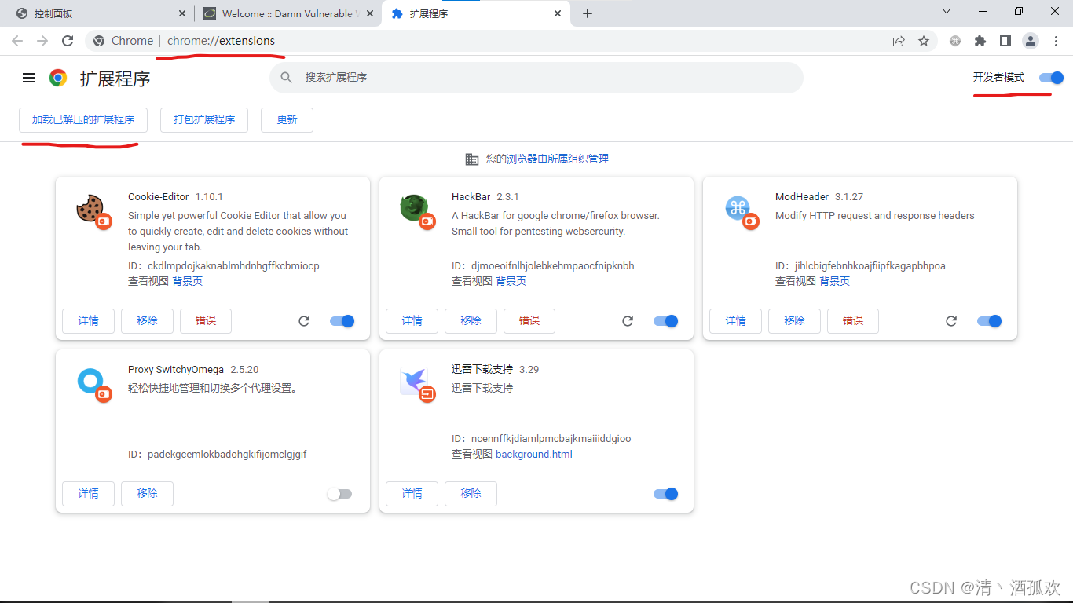View 错误 for ModHeader
The image size is (1073, 603).
coord(853,321)
